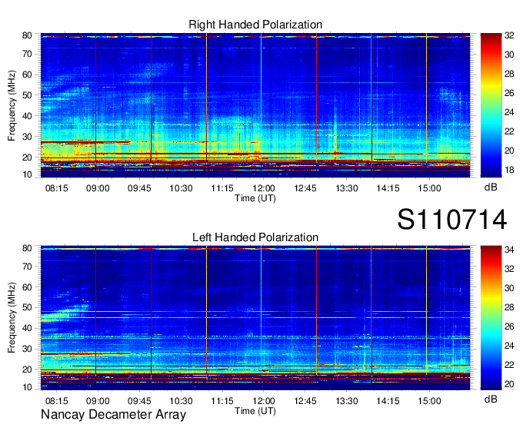Screen dimensions: 523x424
Task: Click Frequency (MHz) label of Right Handed plot
Action: (12, 105)
